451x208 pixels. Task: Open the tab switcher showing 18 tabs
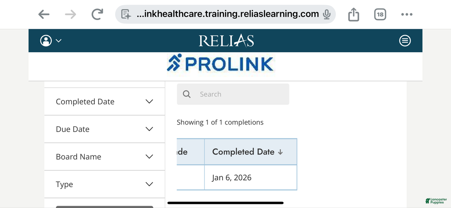click(380, 15)
